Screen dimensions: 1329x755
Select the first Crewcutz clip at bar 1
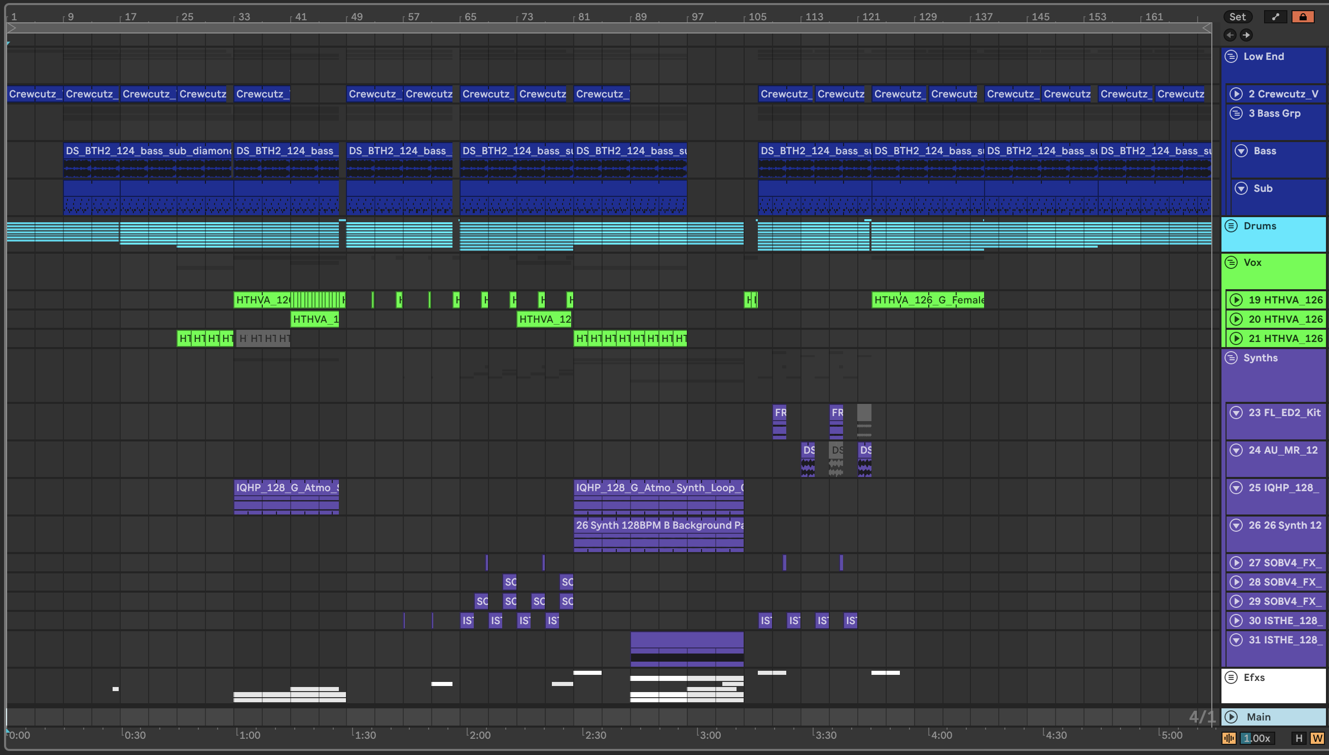point(34,94)
